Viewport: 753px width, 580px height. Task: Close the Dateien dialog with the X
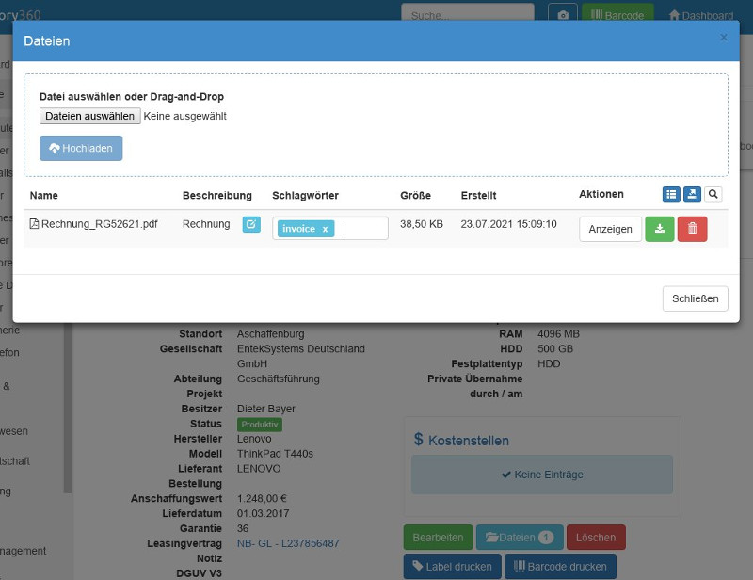tap(723, 38)
